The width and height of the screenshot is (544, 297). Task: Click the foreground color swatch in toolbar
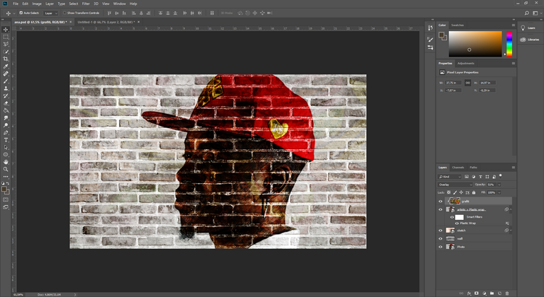tap(4, 190)
